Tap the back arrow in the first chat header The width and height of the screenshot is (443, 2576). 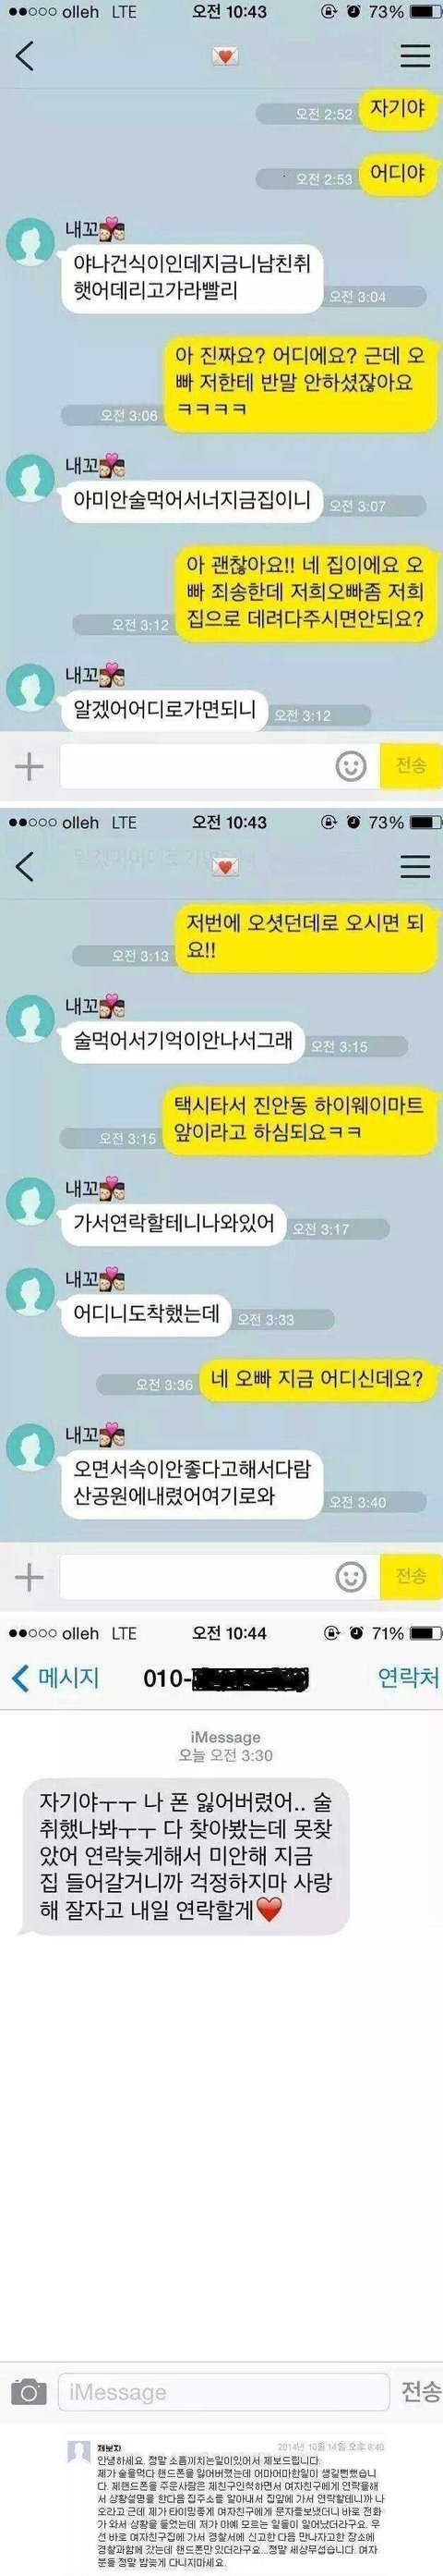[x=25, y=56]
